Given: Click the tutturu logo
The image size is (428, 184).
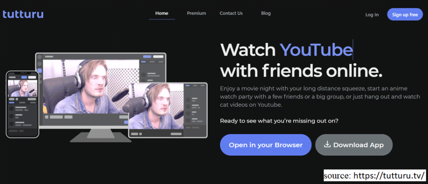Looking at the screenshot, I should coord(23,14).
